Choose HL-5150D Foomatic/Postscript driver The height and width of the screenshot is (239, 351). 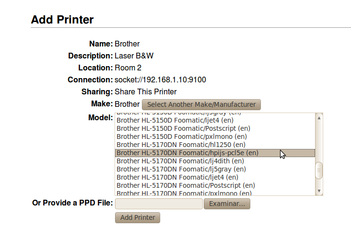[x=183, y=128]
